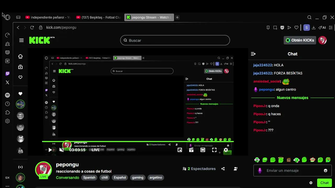Open video player settings gear

coord(226,150)
